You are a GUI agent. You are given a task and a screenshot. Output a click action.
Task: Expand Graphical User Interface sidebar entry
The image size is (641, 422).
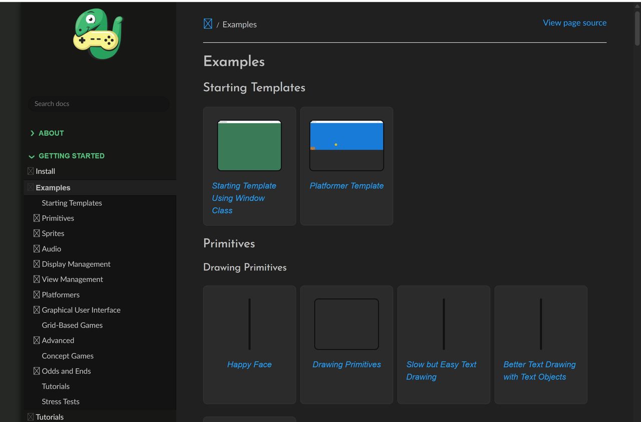click(x=37, y=310)
